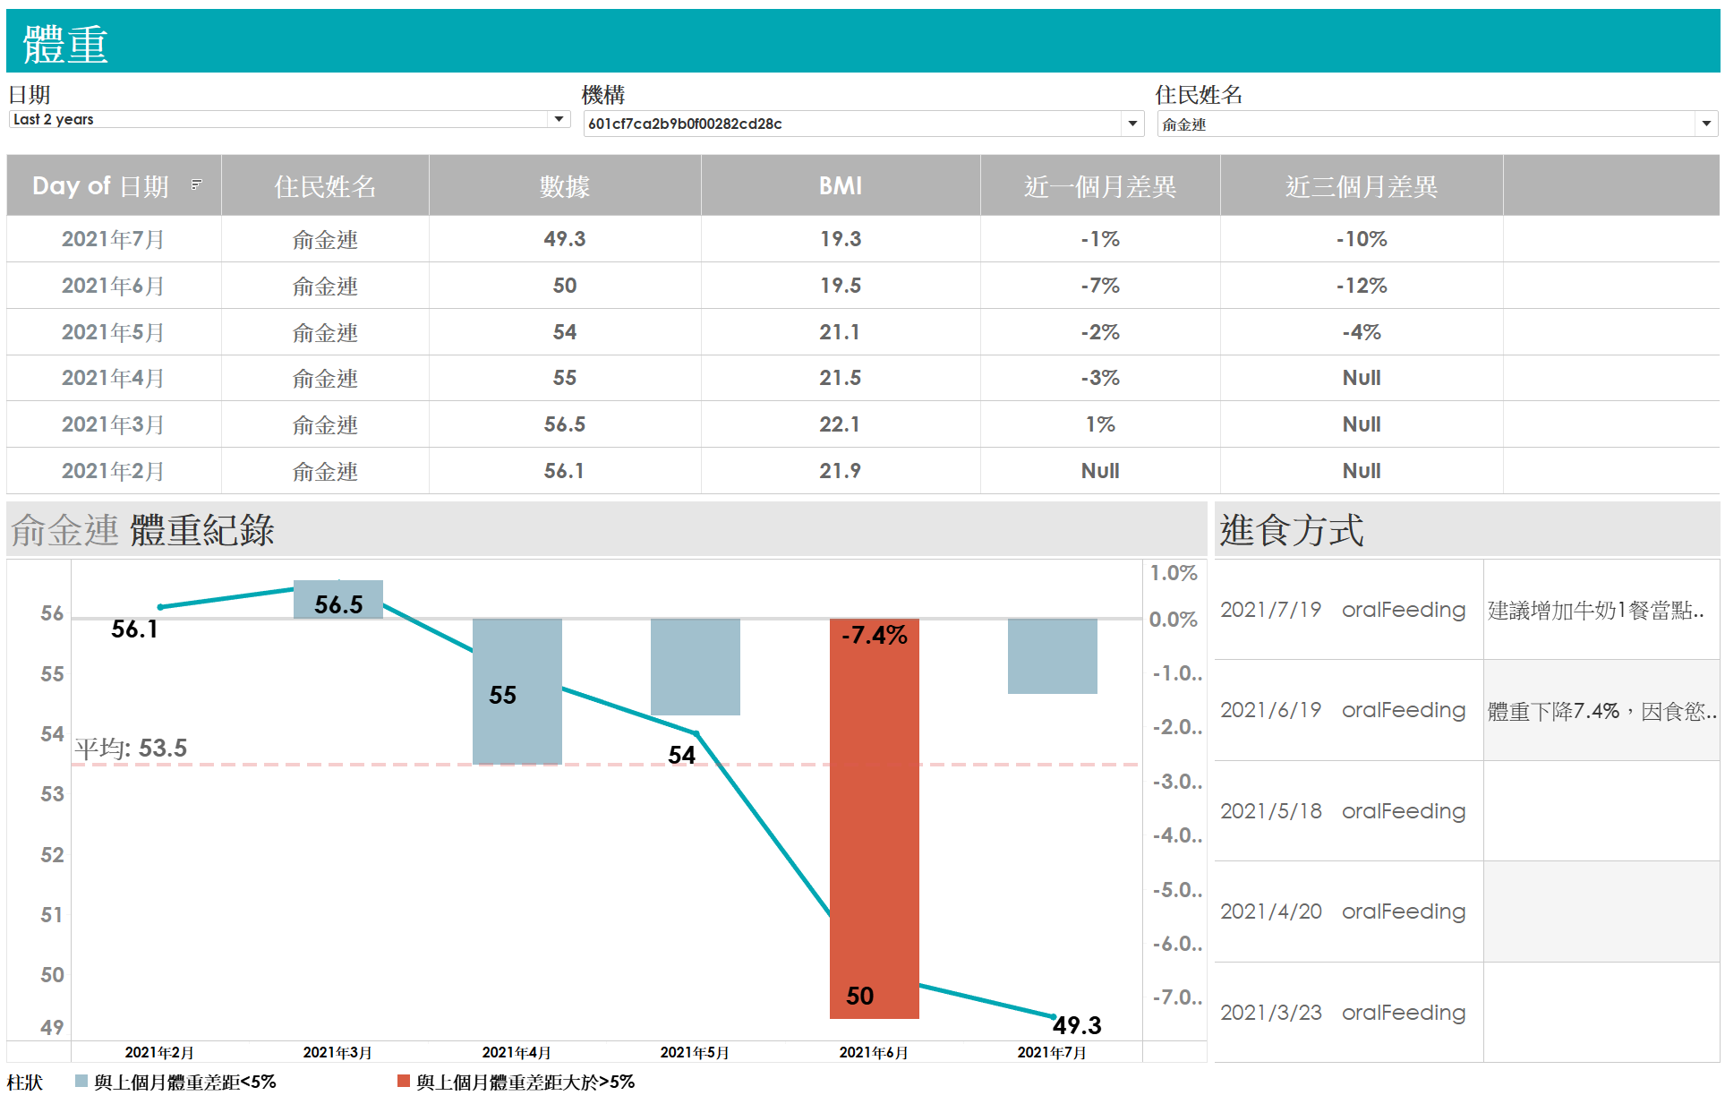Click the blue April bar in chart
Viewport: 1725px width, 1104px height.
[517, 691]
